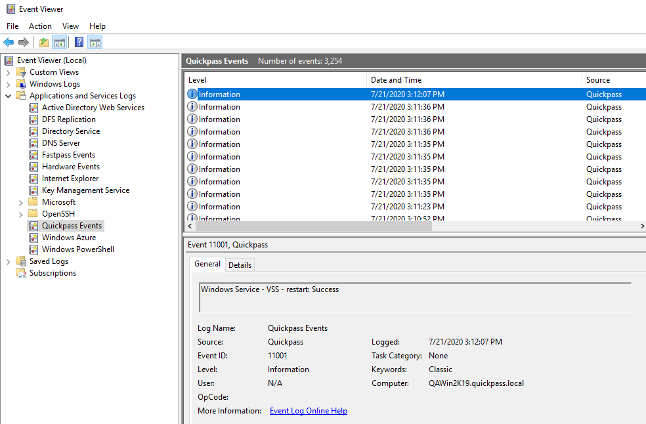The image size is (646, 424).
Task: Open the File menu
Action: coord(12,26)
